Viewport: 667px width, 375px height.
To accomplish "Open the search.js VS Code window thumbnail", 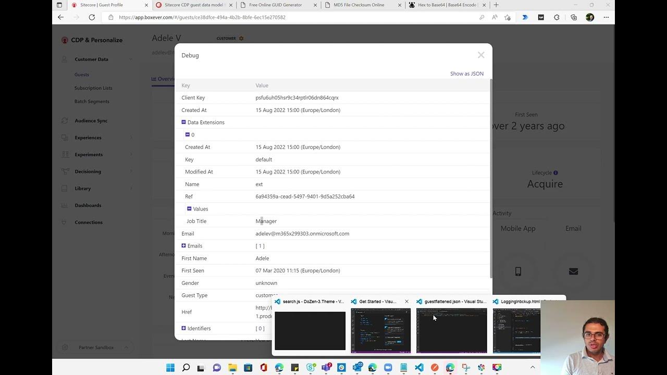I will coord(310,331).
